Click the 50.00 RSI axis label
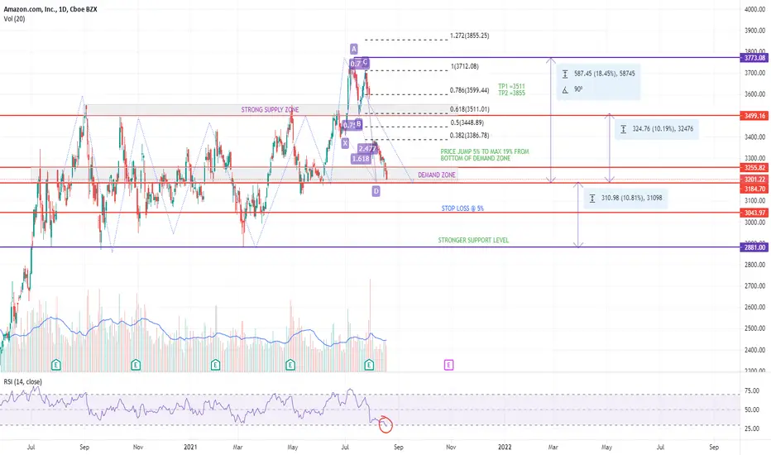This screenshot has width=771, height=455. click(x=752, y=409)
